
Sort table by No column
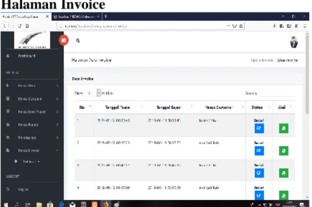84,107
